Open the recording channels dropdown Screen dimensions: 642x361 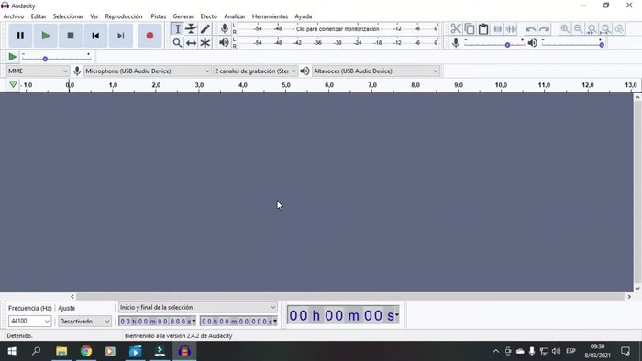pyautogui.click(x=256, y=71)
